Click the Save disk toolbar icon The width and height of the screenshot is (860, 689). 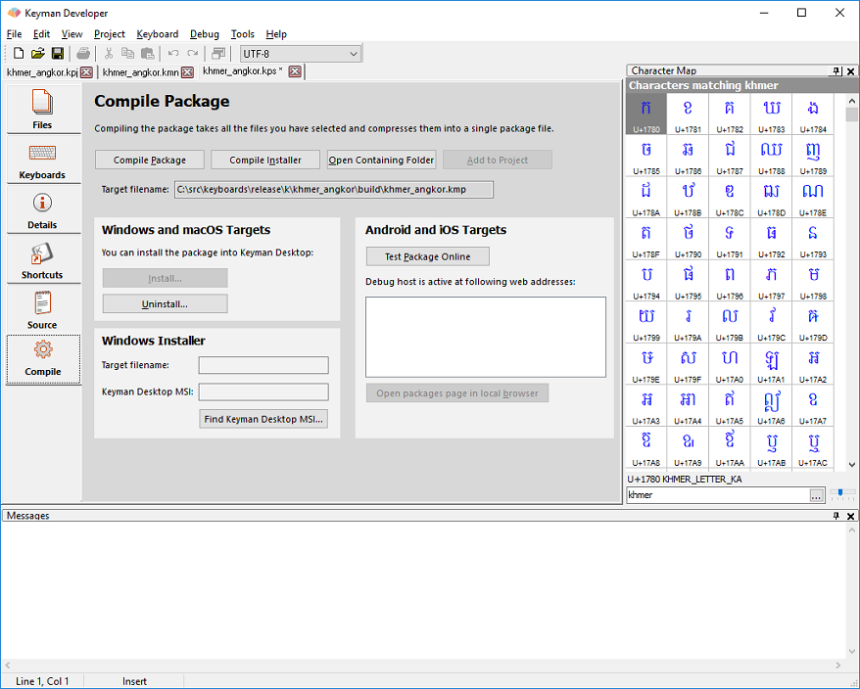coord(57,53)
